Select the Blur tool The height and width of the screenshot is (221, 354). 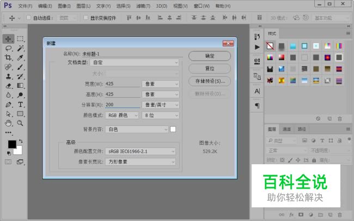[8, 95]
